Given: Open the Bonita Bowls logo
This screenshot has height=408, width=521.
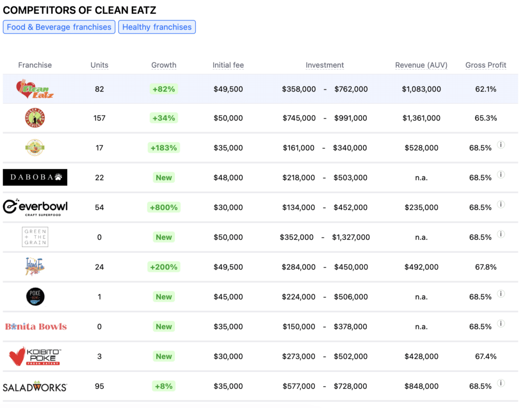Looking at the screenshot, I should pos(36,327).
